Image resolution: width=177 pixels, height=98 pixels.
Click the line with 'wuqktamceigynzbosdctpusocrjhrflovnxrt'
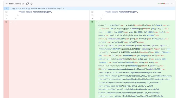(132, 69)
